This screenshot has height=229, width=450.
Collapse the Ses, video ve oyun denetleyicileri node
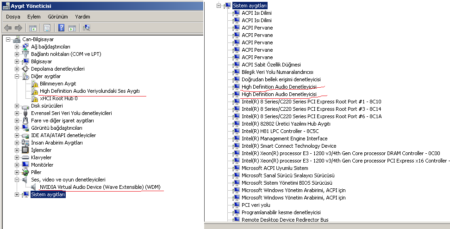tap(17, 180)
